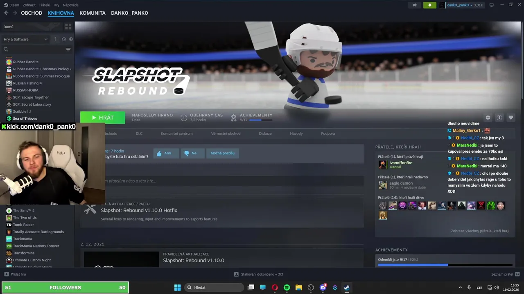
Task: Open Věrnostní obchod tab
Action: pyautogui.click(x=226, y=134)
